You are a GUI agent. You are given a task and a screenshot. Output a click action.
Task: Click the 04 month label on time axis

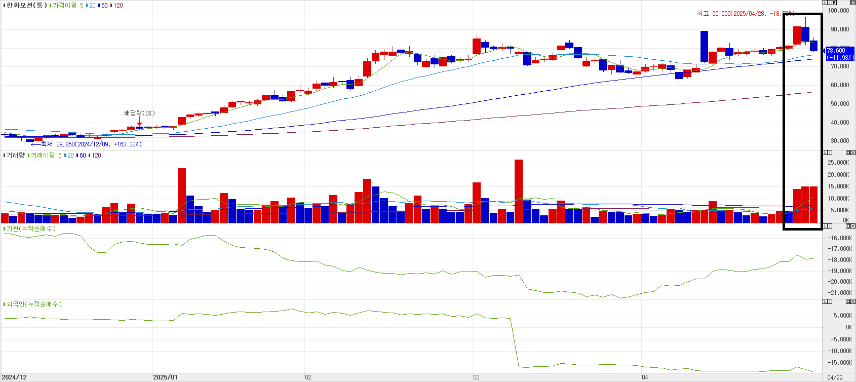tap(645, 377)
